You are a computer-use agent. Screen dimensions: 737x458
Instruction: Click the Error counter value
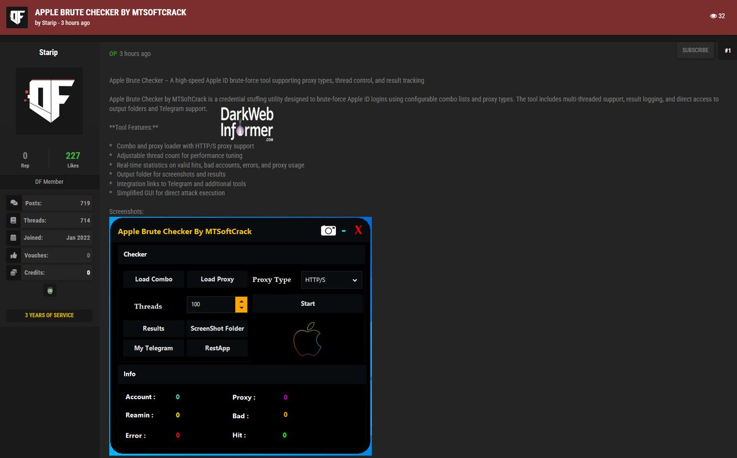pos(178,435)
